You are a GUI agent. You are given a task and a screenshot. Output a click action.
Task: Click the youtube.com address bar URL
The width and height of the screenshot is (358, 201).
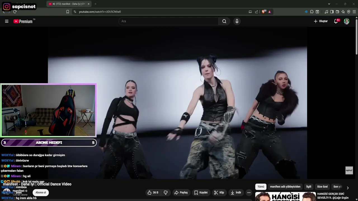(100, 12)
